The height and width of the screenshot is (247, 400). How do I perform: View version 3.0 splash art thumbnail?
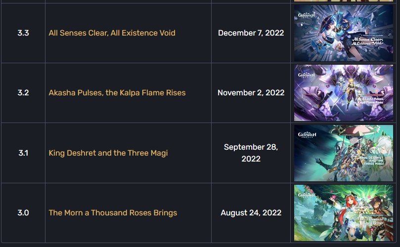tap(343, 213)
